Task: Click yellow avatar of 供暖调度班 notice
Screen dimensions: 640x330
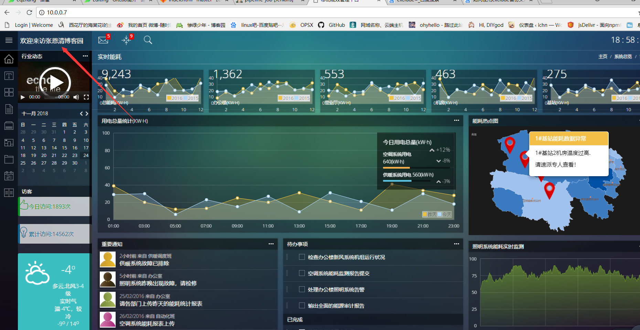Action: pyautogui.click(x=108, y=259)
